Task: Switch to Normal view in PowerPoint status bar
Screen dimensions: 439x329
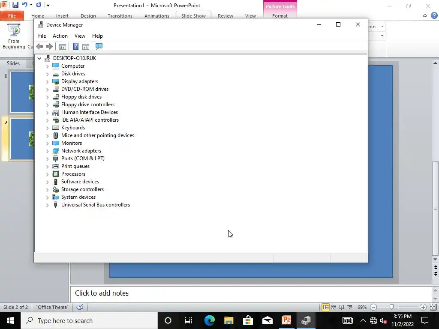Action: click(x=326, y=307)
